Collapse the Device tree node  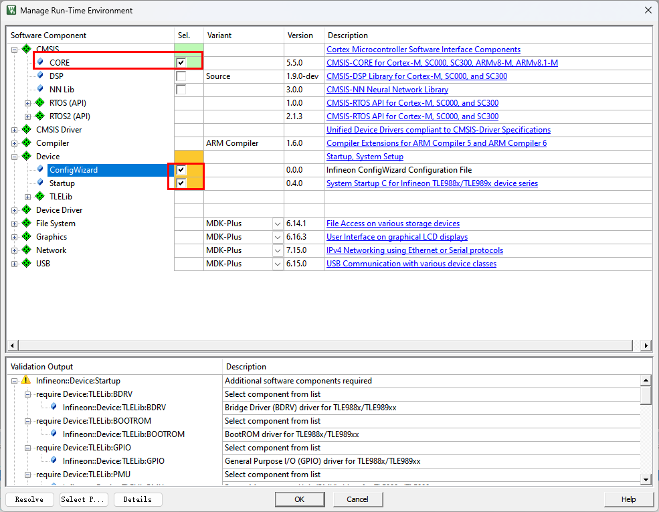(x=14, y=157)
